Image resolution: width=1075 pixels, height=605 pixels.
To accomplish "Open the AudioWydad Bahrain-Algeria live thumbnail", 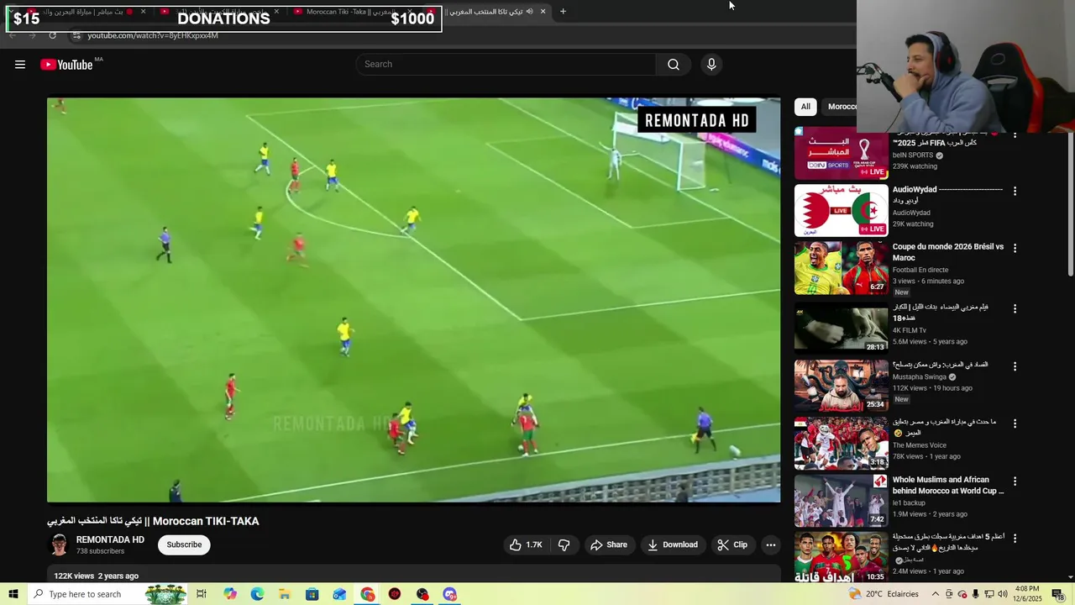I will tap(841, 211).
